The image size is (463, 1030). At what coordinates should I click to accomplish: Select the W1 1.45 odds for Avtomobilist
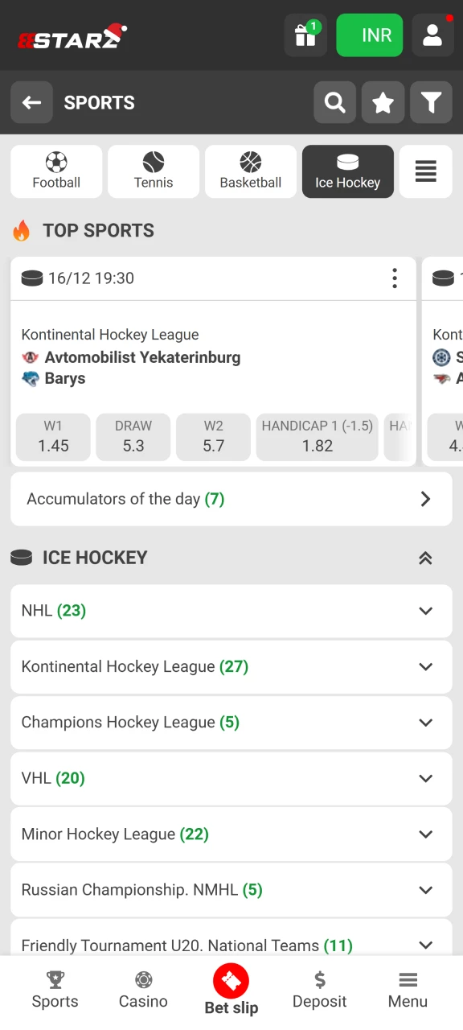pyautogui.click(x=52, y=437)
